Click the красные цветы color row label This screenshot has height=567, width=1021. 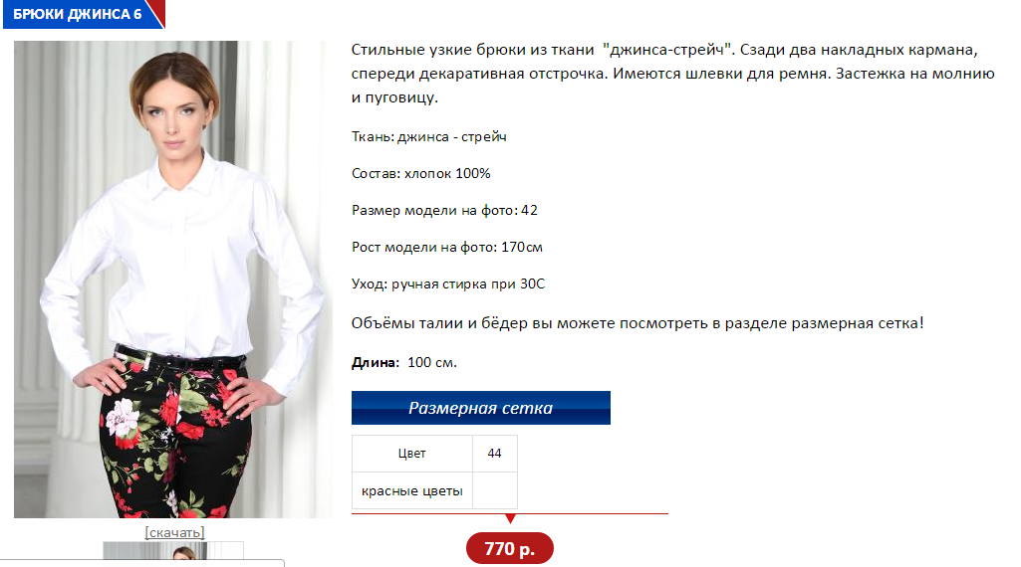(411, 490)
